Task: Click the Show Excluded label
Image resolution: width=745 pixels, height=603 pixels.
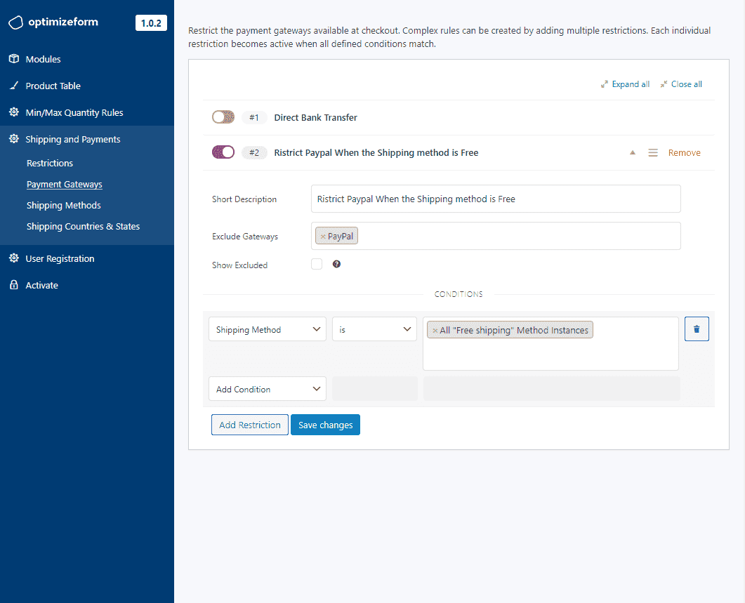Action: [x=240, y=265]
